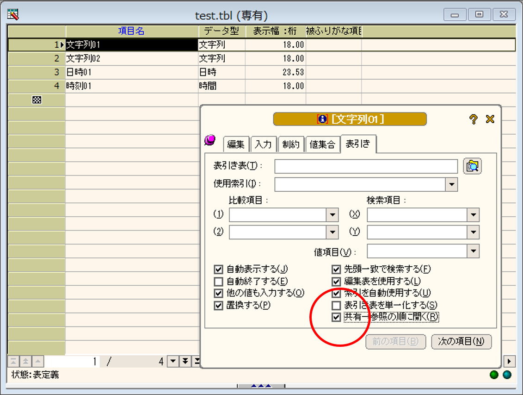Screen dimensions: 523x395
Task: Toggle 表引き表を単一化する checkbox
Action: [x=337, y=305]
